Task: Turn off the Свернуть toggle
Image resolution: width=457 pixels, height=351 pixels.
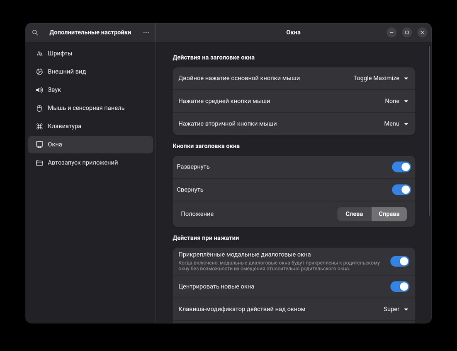Action: coord(401,190)
